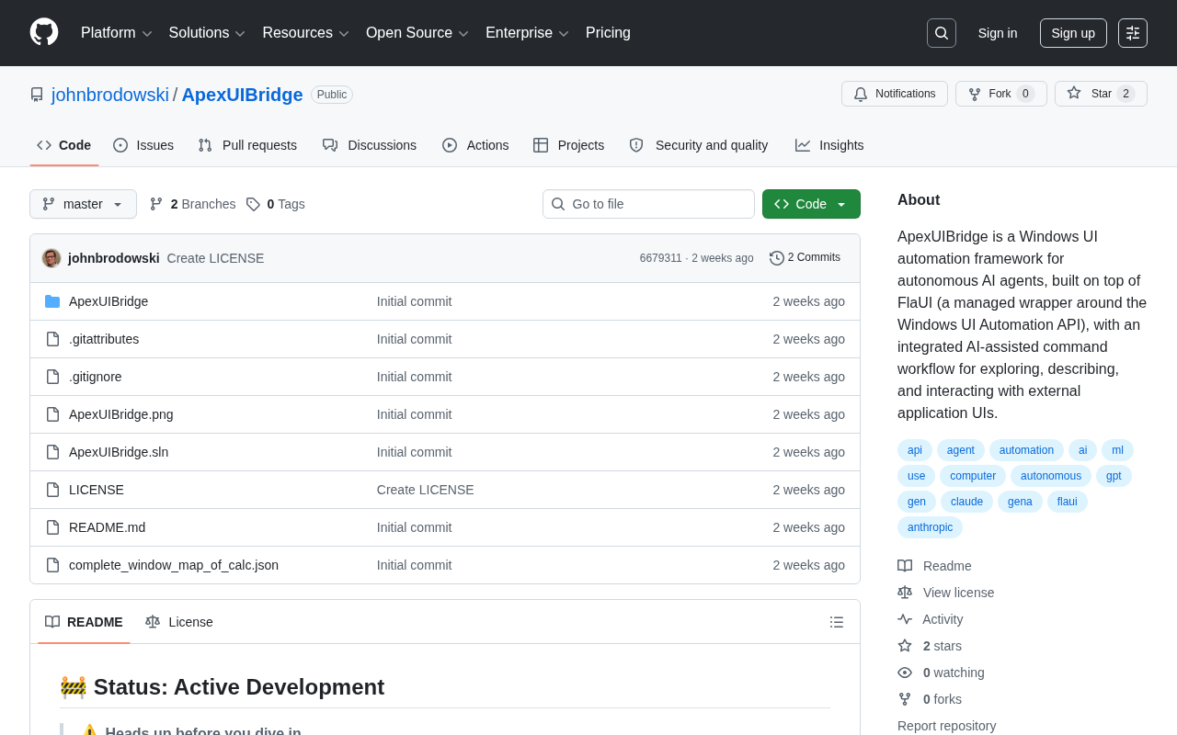
Task: Click the repository icon before johnbrodowski
Action: [37, 95]
